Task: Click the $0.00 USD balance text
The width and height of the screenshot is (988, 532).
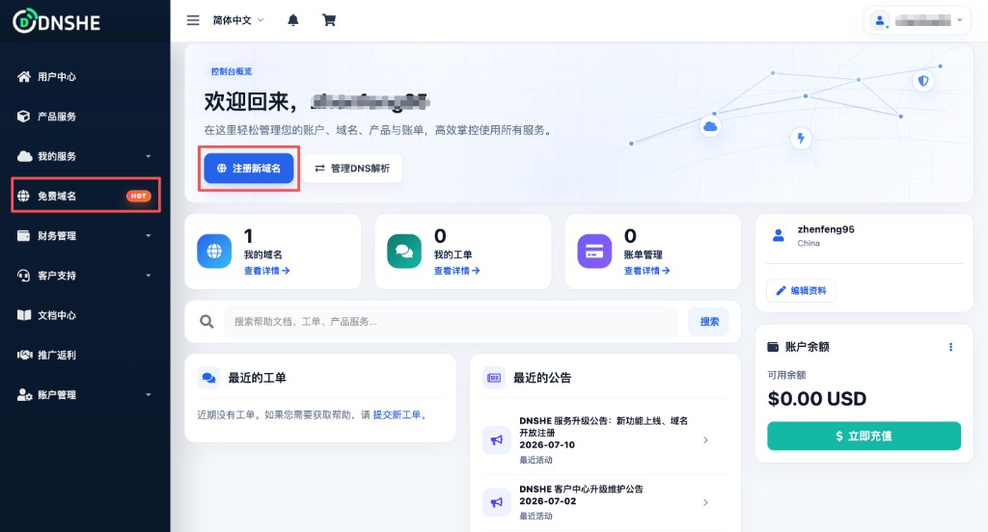Action: 816,399
